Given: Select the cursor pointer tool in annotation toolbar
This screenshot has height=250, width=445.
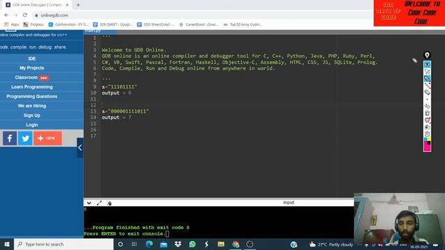Looking at the screenshot, I should tap(427, 72).
